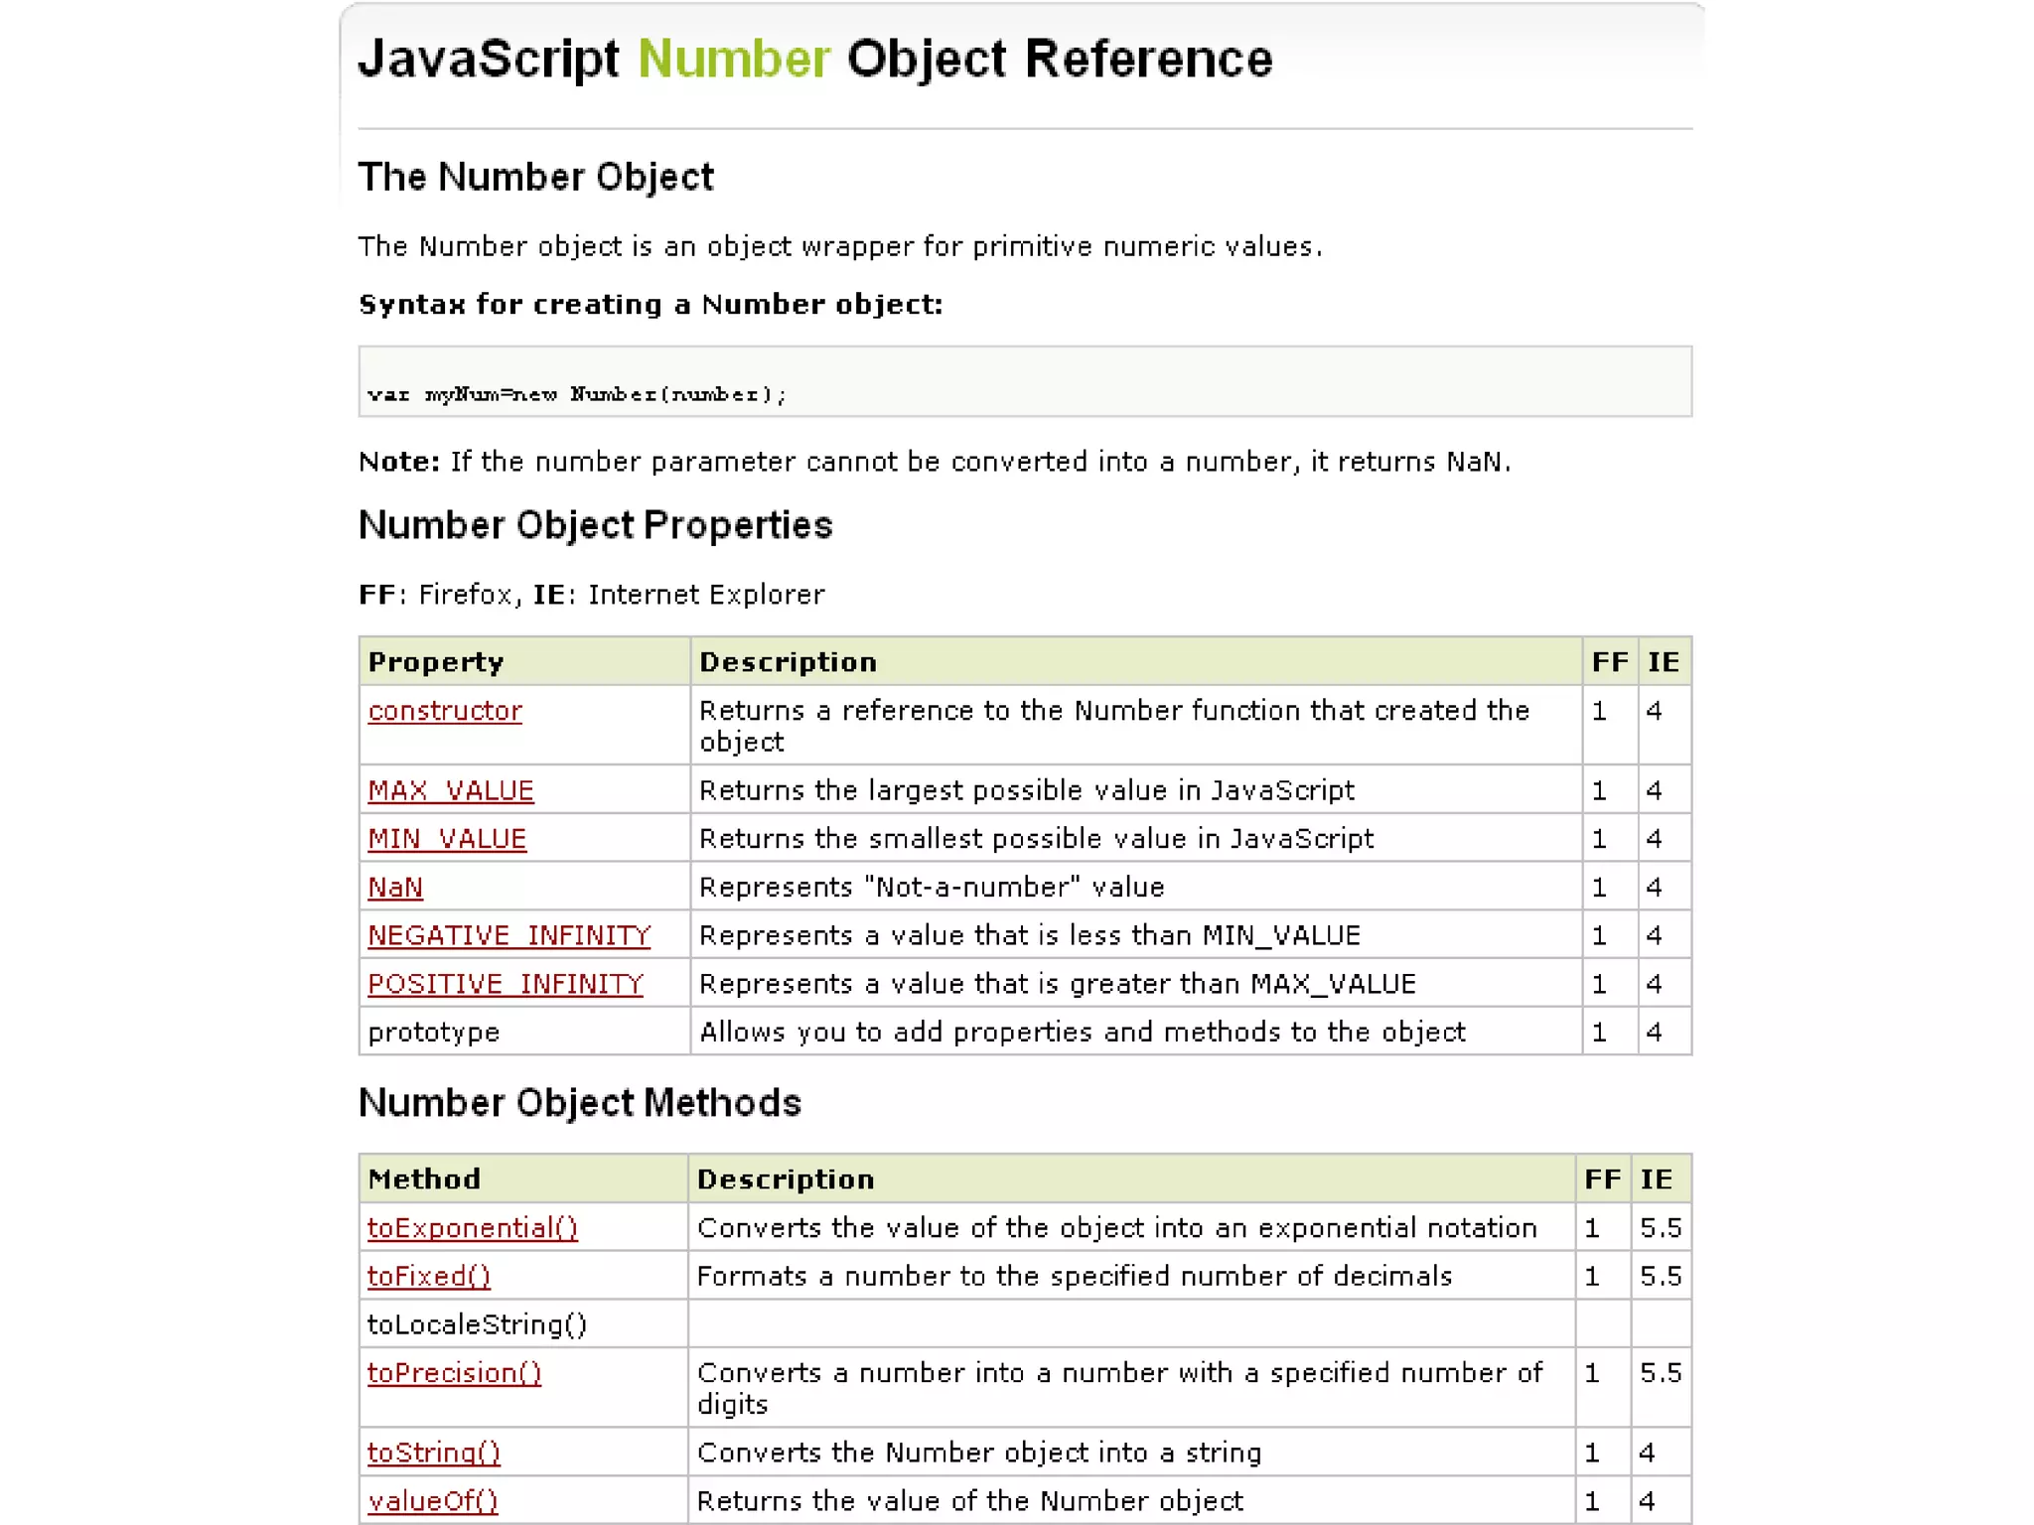The height and width of the screenshot is (1525, 2034).
Task: Click the Property column header
Action: click(x=436, y=662)
